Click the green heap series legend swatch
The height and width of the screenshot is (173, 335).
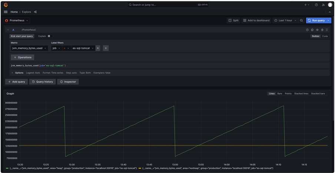[x=8, y=168]
